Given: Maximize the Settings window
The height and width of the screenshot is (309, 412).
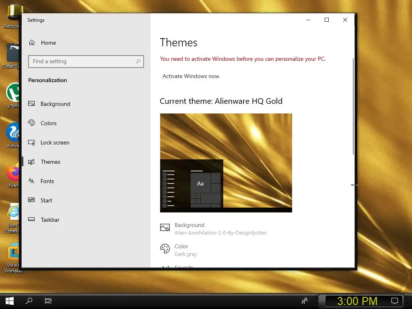Looking at the screenshot, I should [x=327, y=20].
